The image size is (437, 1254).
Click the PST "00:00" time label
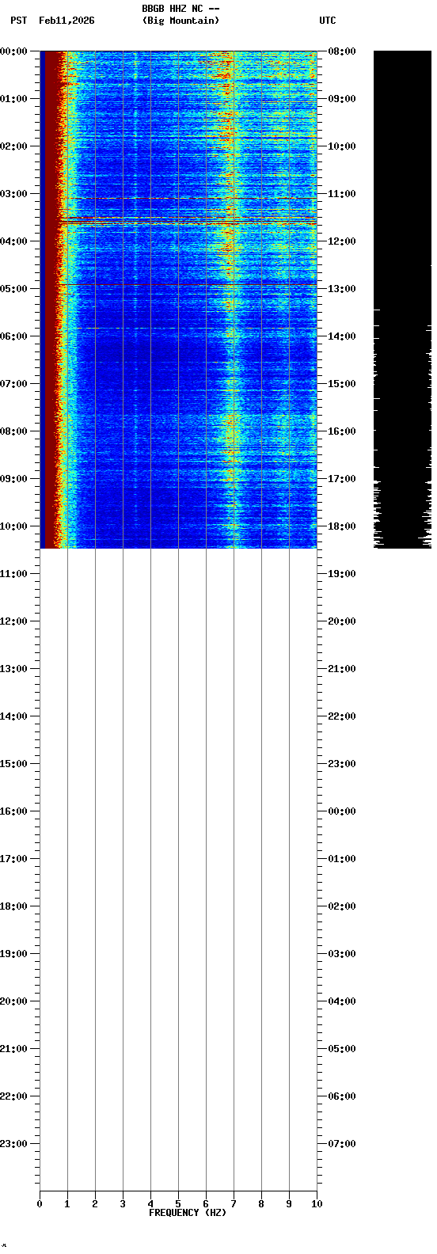click(x=13, y=51)
